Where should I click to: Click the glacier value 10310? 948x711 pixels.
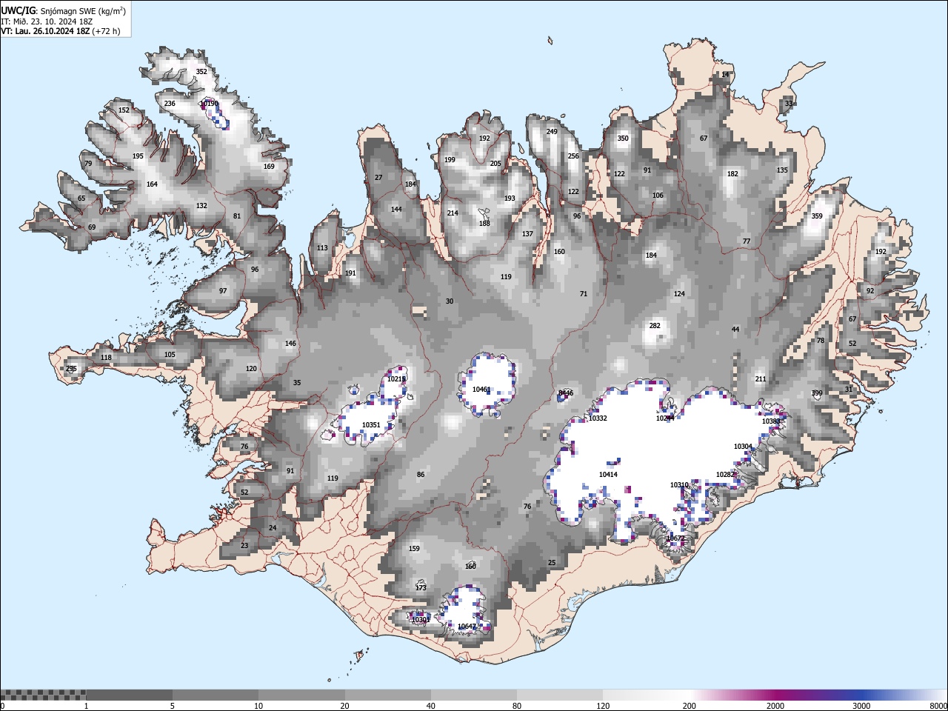(679, 485)
